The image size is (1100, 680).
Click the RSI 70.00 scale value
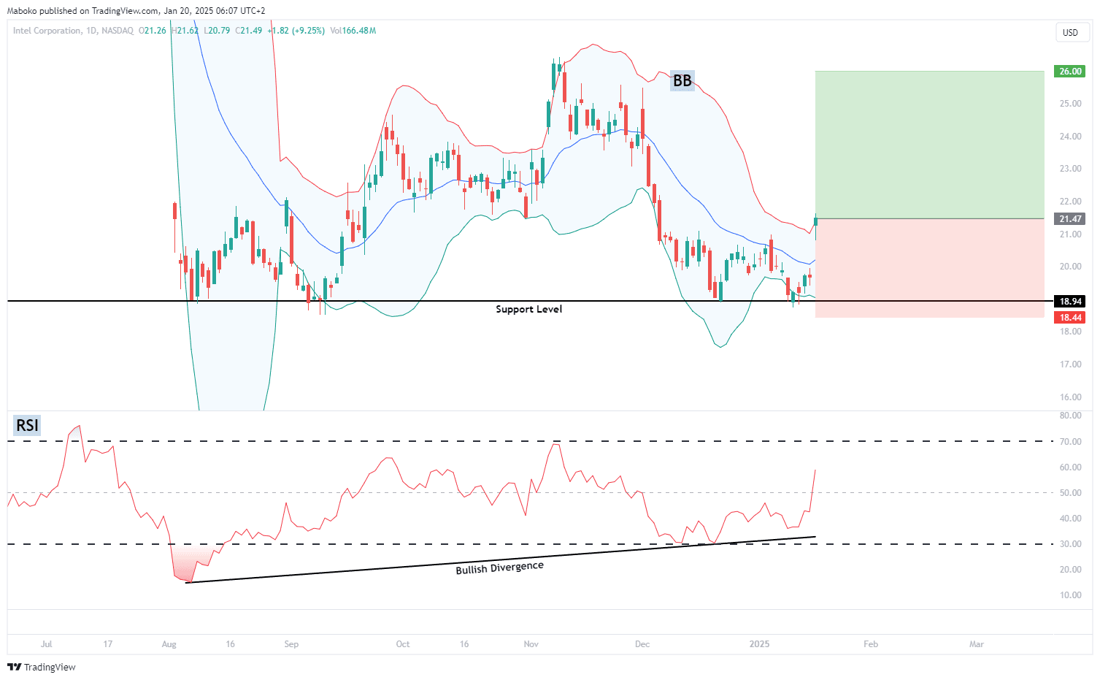[1071, 442]
